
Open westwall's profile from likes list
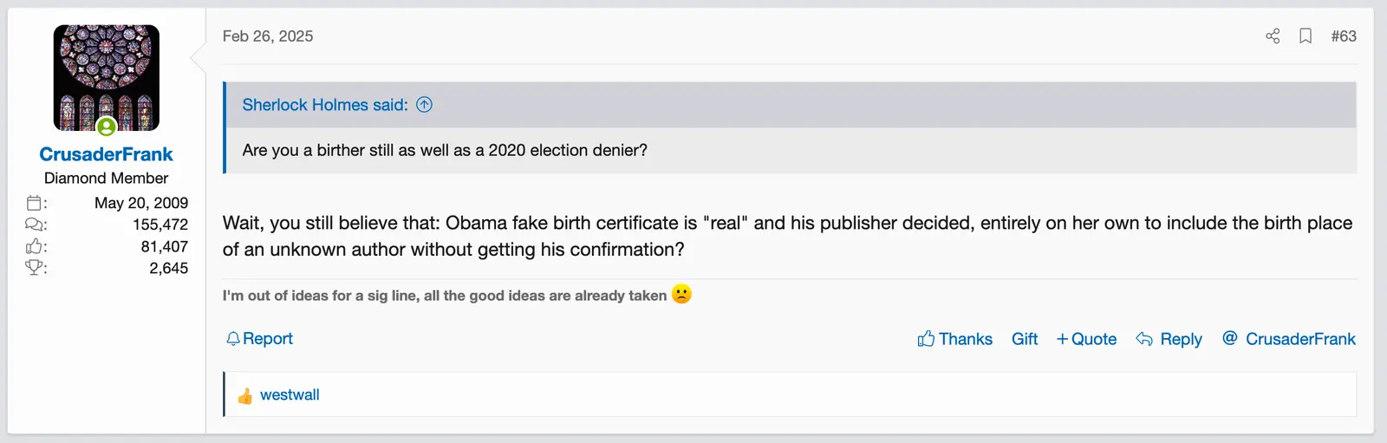coord(290,395)
